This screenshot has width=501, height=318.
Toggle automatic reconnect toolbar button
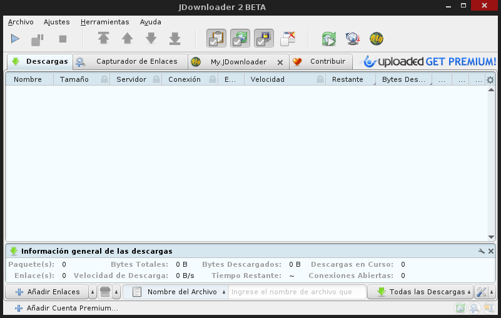[x=240, y=39]
